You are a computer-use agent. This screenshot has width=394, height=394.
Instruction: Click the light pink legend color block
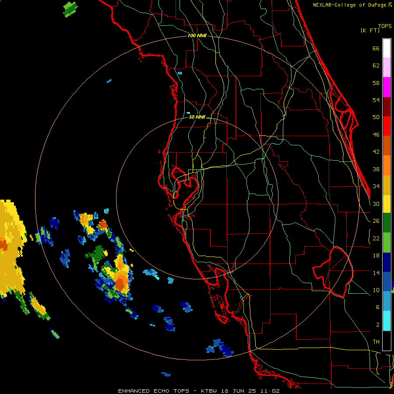point(387,67)
